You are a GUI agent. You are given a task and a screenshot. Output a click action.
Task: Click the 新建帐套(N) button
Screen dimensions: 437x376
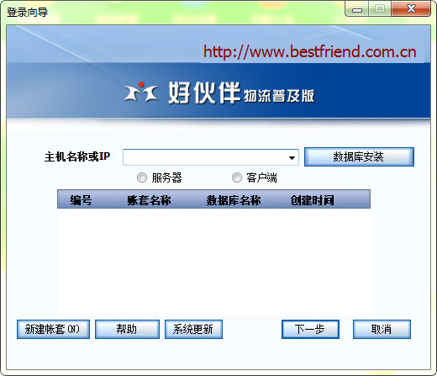[x=53, y=329]
